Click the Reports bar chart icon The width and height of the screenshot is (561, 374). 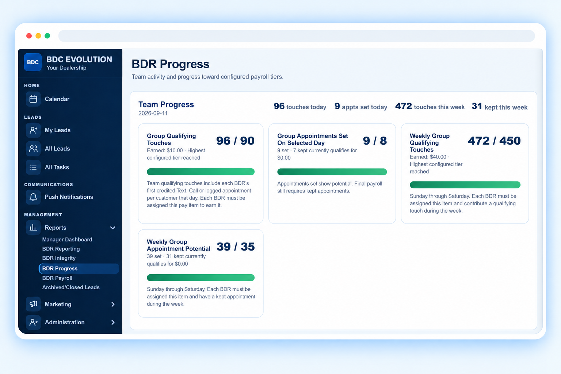click(x=33, y=228)
